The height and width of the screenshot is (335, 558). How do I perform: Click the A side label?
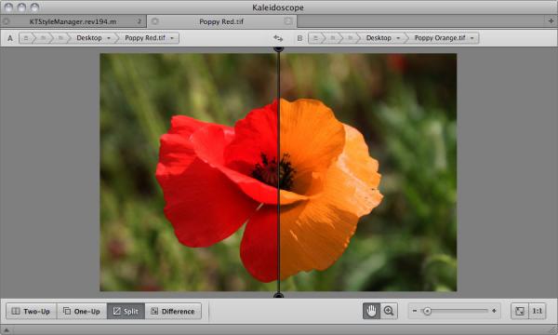point(10,38)
